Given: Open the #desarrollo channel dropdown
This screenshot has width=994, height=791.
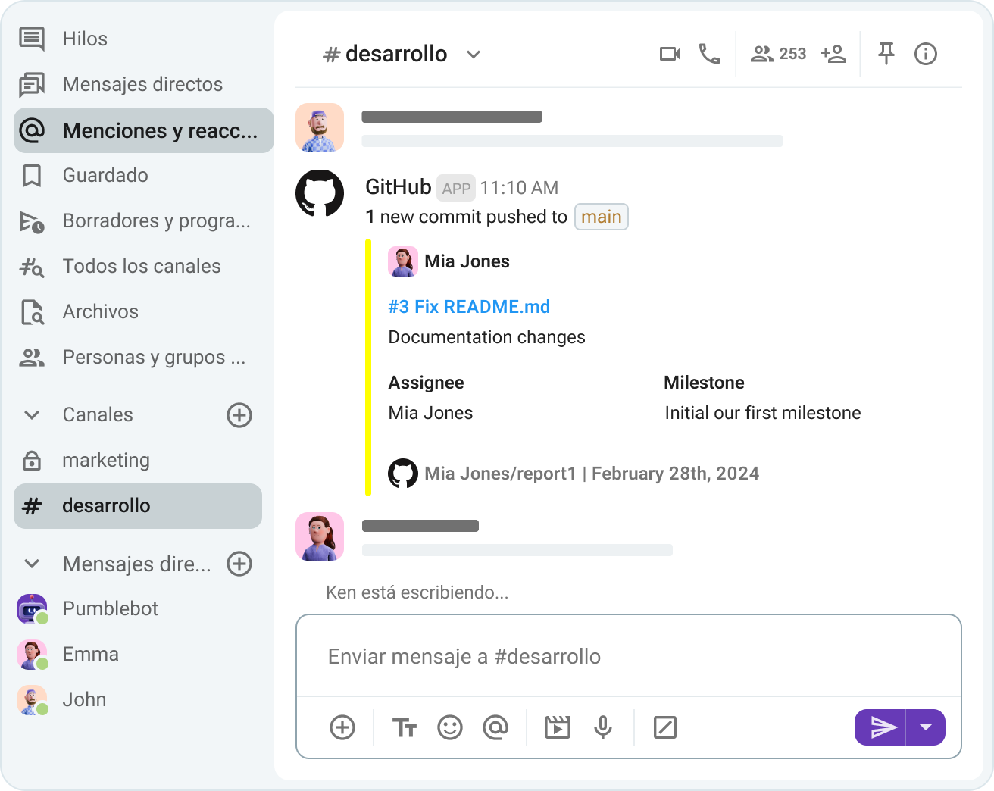Looking at the screenshot, I should coord(474,54).
